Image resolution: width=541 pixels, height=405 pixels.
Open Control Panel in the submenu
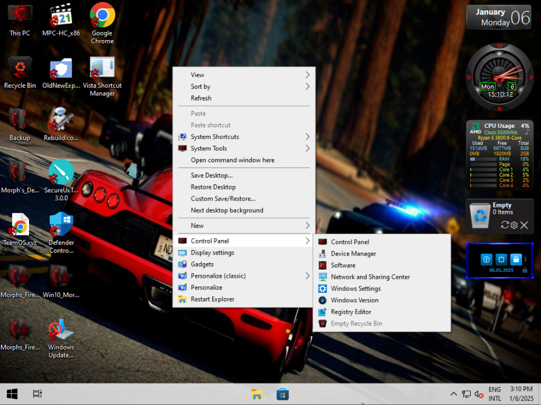click(x=382, y=242)
